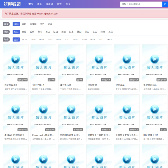This screenshot has height=168, width=168.
Task: Filter type by 电影
Action: coord(24,24)
